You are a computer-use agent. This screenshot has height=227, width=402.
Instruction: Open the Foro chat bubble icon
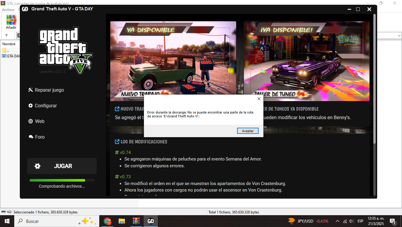pos(30,137)
